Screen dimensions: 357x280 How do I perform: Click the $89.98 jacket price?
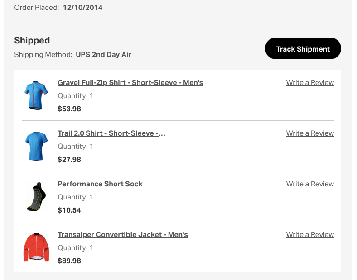(69, 261)
